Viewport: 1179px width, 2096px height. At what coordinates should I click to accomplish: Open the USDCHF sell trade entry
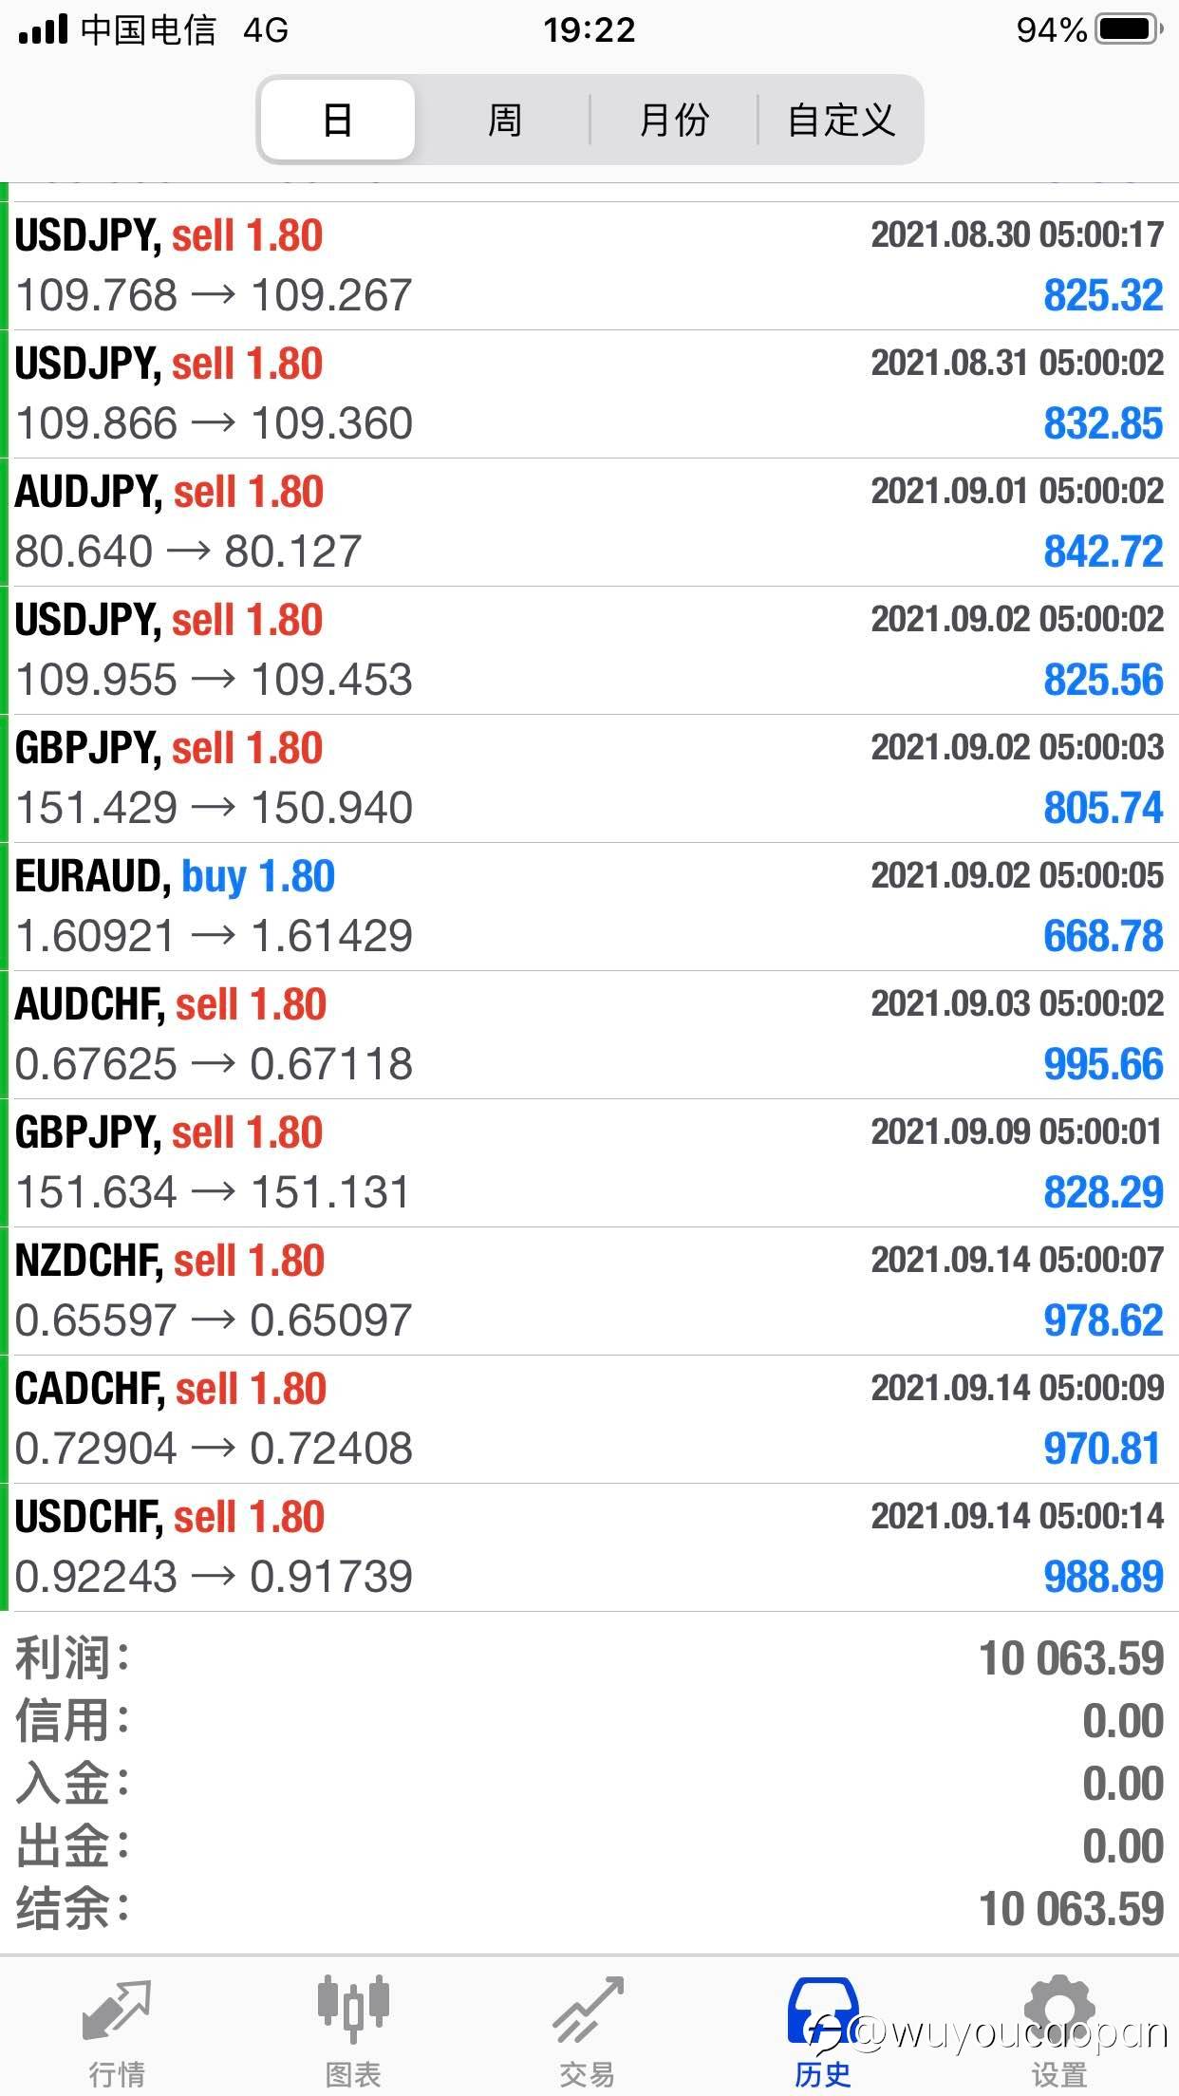(589, 1547)
